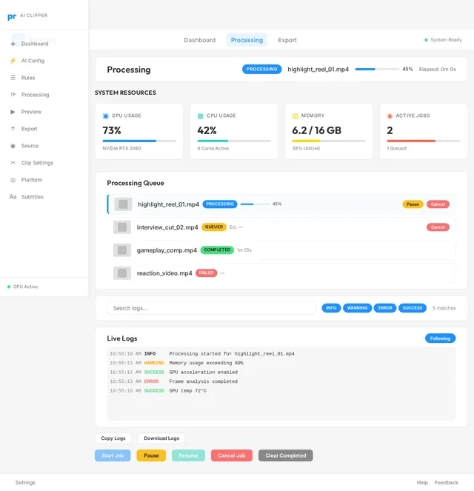Click the QUEUED badge on interview_cut_02.mp4
The height and width of the screenshot is (491, 474).
(214, 227)
